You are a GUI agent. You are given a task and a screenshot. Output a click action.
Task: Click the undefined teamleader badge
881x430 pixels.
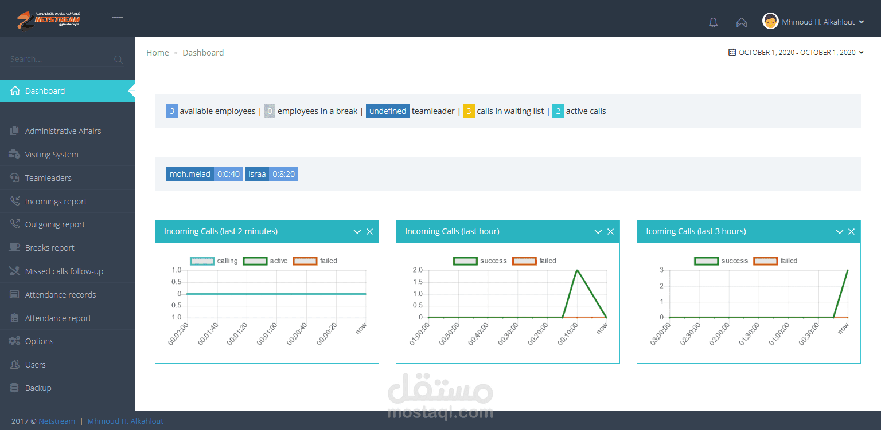pos(388,111)
